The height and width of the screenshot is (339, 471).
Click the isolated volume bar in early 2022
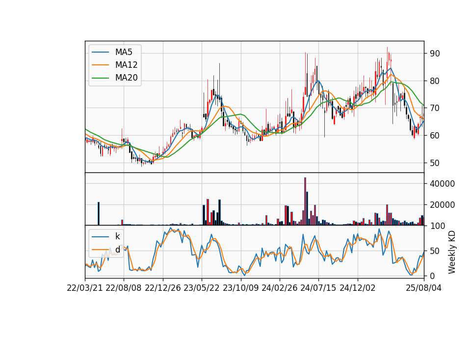tap(99, 214)
